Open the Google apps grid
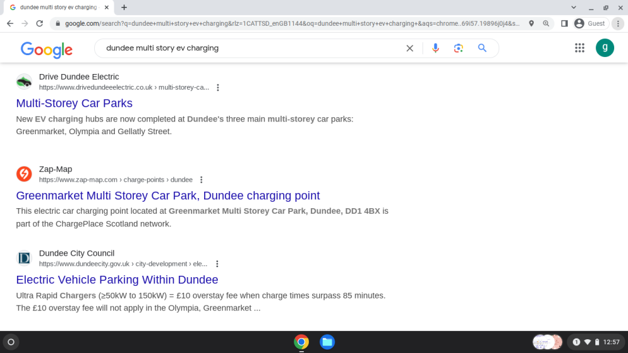This screenshot has width=628, height=353. (x=580, y=48)
